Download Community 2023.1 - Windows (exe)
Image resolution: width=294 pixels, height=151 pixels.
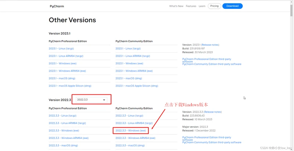tap(129, 64)
